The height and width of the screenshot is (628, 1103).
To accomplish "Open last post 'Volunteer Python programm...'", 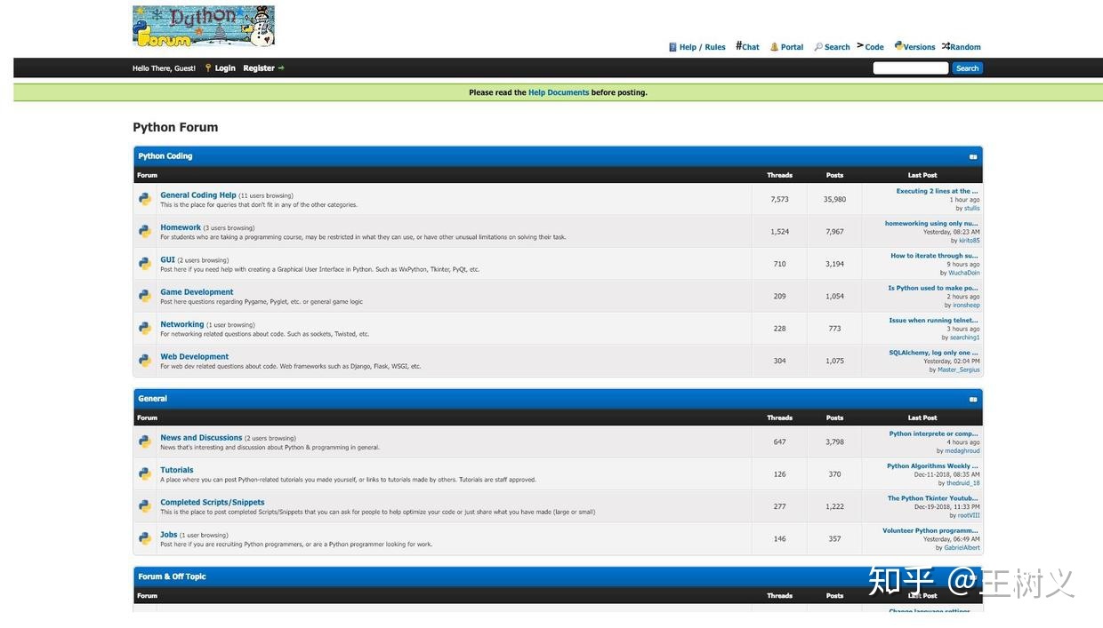I will [930, 530].
